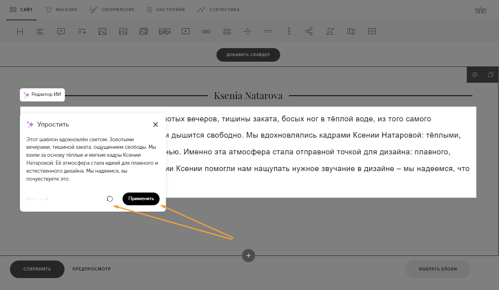The height and width of the screenshot is (290, 499).
Task: Open Предпросмотр to preview the site
Action: pyautogui.click(x=91, y=269)
